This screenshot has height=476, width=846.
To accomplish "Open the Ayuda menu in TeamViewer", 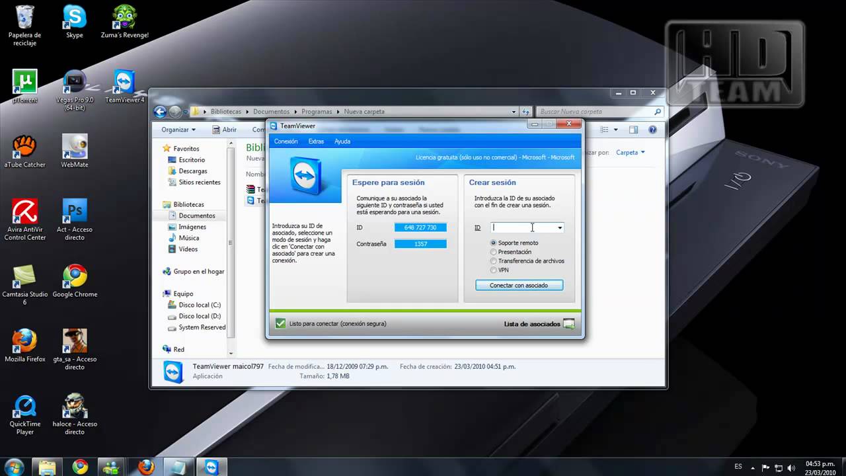I will click(342, 141).
